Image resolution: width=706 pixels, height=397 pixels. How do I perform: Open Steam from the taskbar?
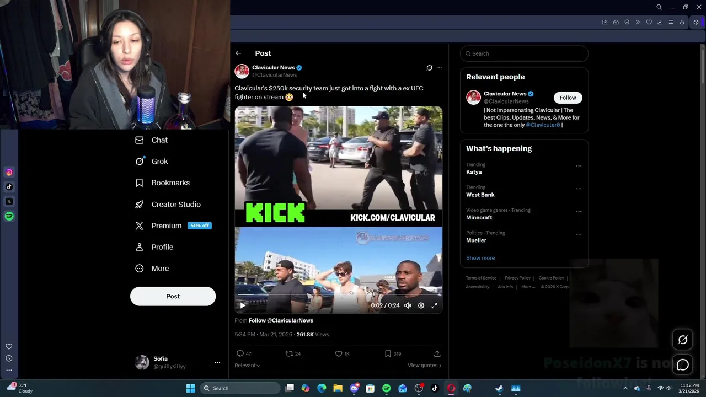(x=499, y=388)
